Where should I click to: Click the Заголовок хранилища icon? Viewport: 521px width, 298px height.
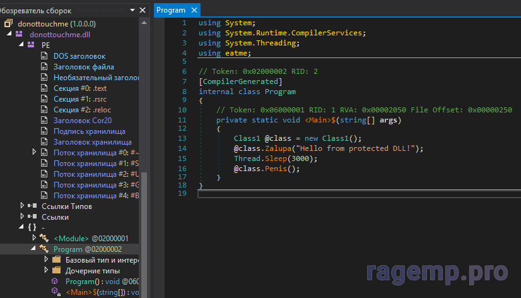pos(44,141)
